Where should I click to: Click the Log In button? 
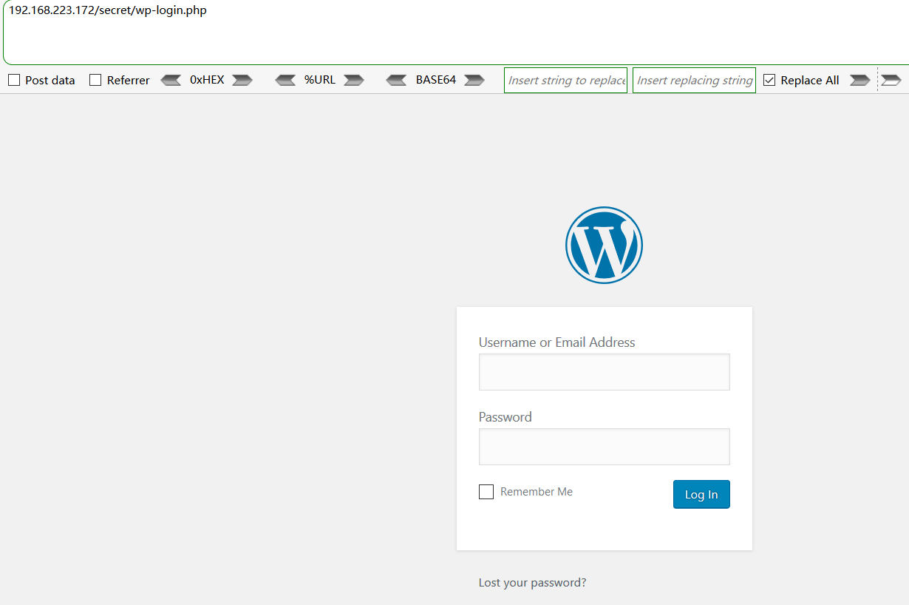(701, 495)
